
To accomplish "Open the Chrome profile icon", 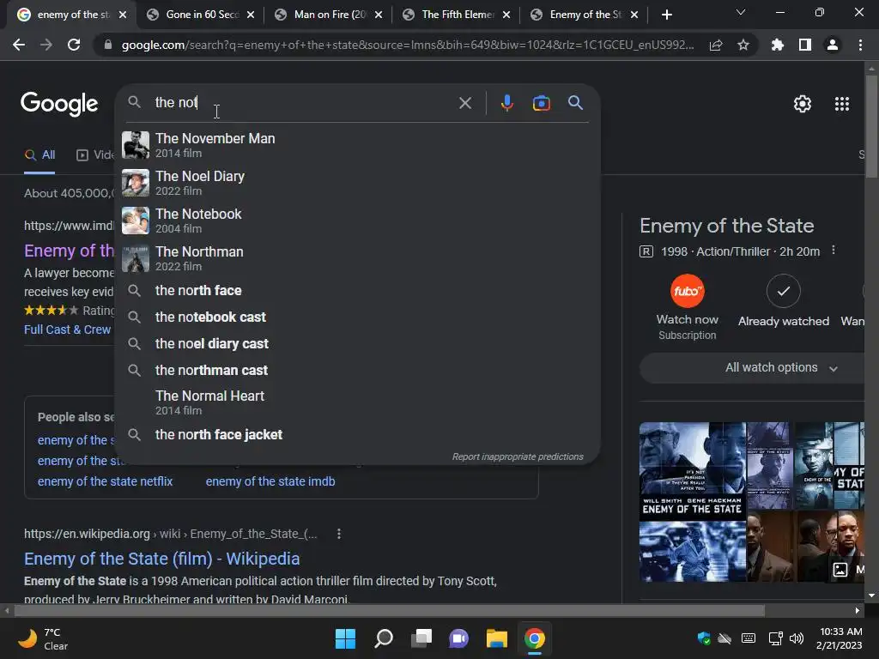I will [x=833, y=45].
